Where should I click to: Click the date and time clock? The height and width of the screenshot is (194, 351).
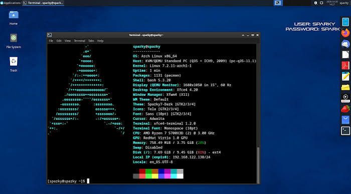(332, 3)
